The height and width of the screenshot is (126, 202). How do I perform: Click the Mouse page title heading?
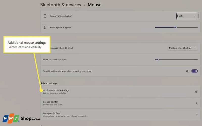94,5
